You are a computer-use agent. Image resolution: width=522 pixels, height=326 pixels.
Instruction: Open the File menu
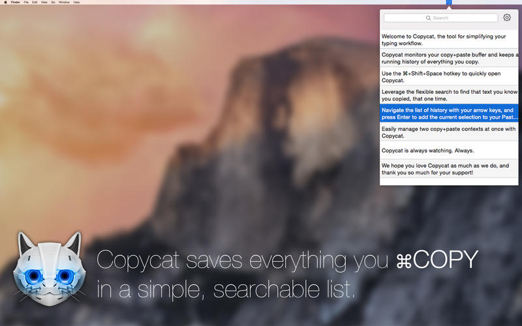click(x=26, y=2)
